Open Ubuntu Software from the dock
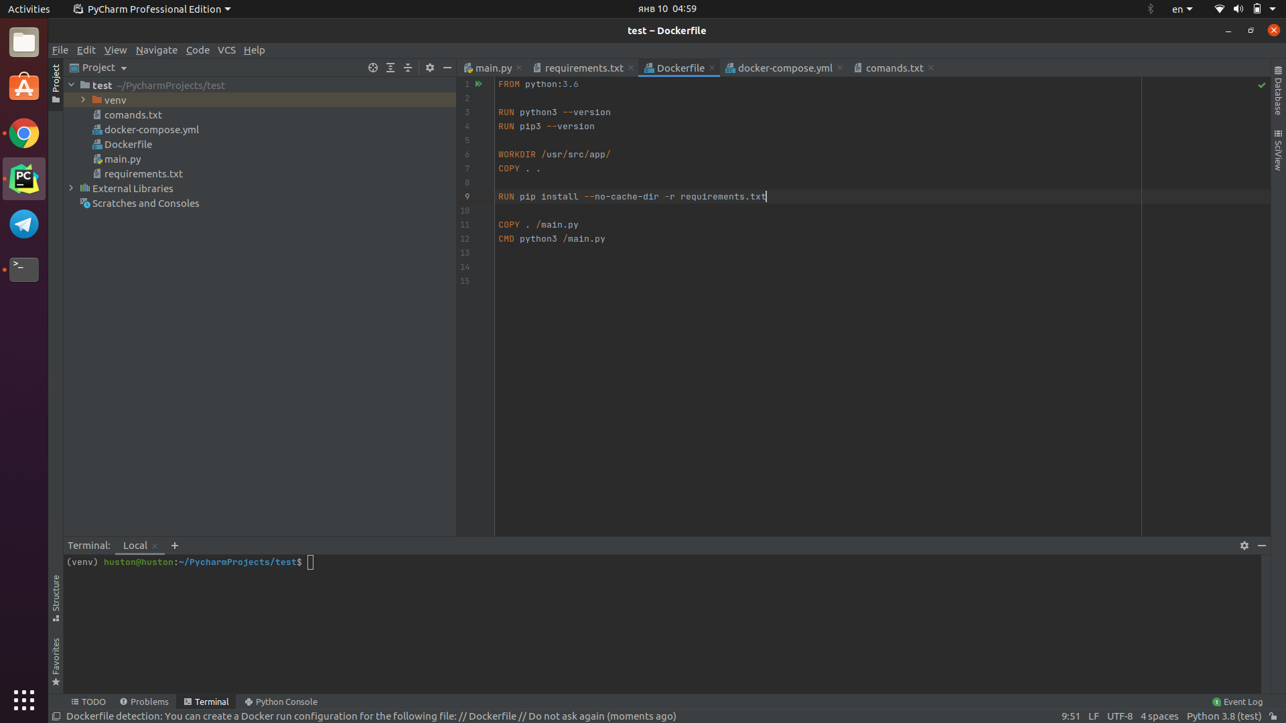1286x723 pixels. point(24,88)
